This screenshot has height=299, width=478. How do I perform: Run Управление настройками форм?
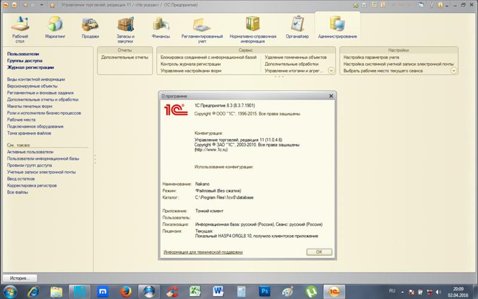click(191, 71)
